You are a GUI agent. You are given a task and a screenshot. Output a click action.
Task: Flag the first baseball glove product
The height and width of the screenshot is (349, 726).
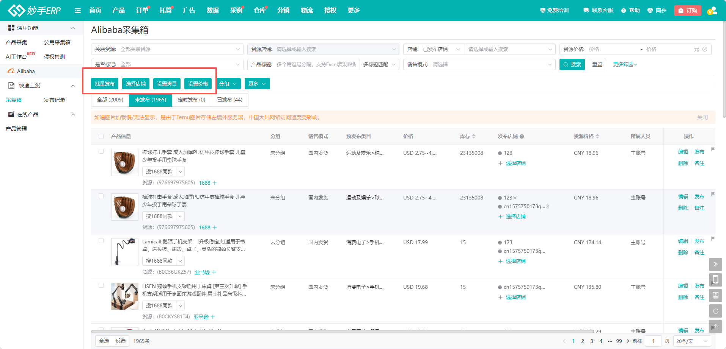[713, 149]
